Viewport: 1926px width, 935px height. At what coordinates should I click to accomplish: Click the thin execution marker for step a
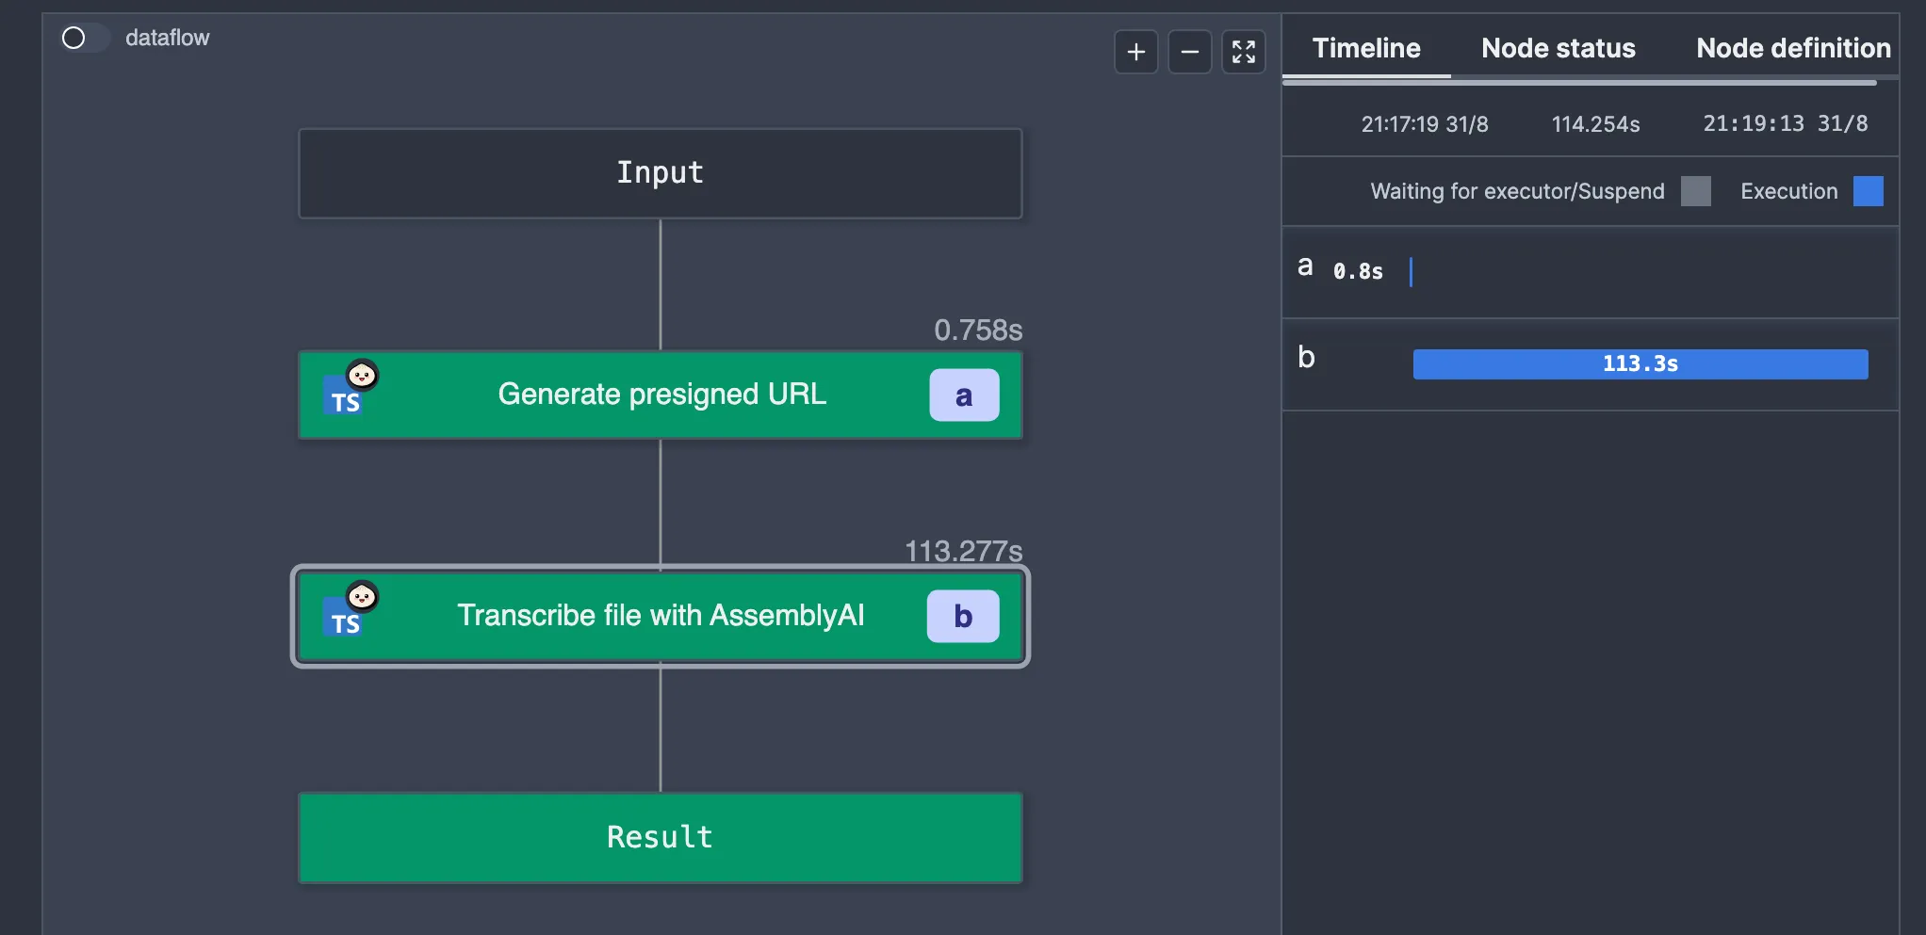(1411, 272)
